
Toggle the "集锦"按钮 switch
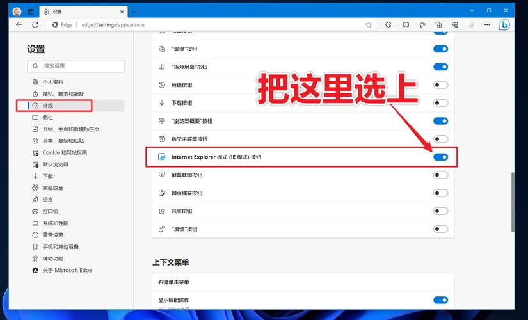click(440, 49)
